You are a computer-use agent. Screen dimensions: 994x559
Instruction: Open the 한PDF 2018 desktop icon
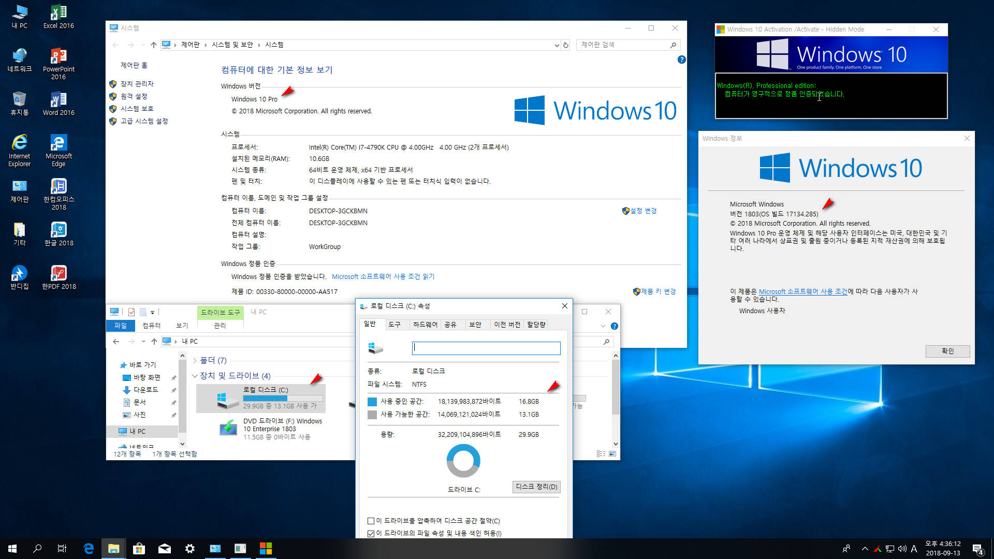point(59,277)
